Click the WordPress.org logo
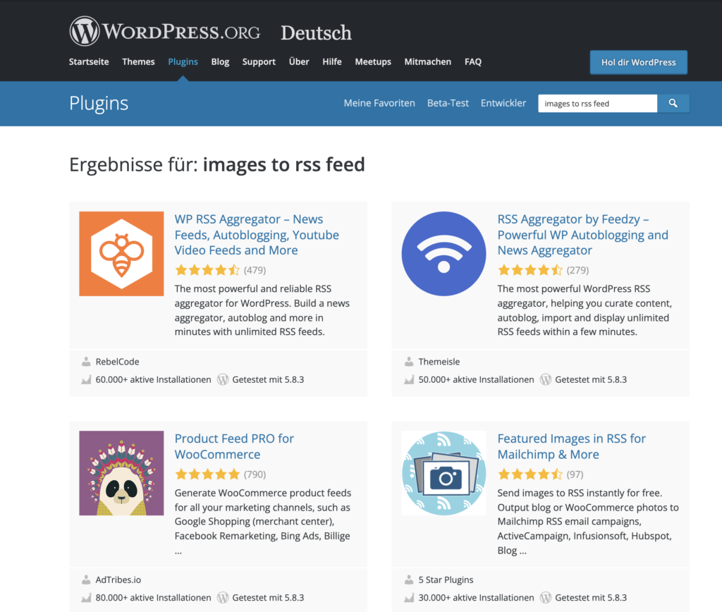The image size is (722, 612). coord(165,31)
